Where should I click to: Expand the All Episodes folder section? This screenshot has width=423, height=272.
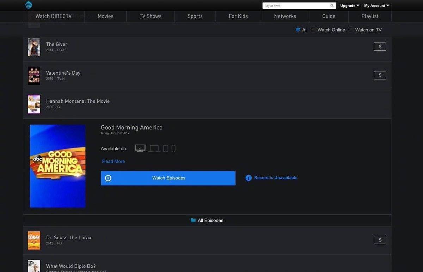pyautogui.click(x=207, y=220)
